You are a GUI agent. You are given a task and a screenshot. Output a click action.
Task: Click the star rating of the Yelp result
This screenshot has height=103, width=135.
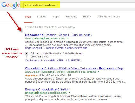pos(31,76)
